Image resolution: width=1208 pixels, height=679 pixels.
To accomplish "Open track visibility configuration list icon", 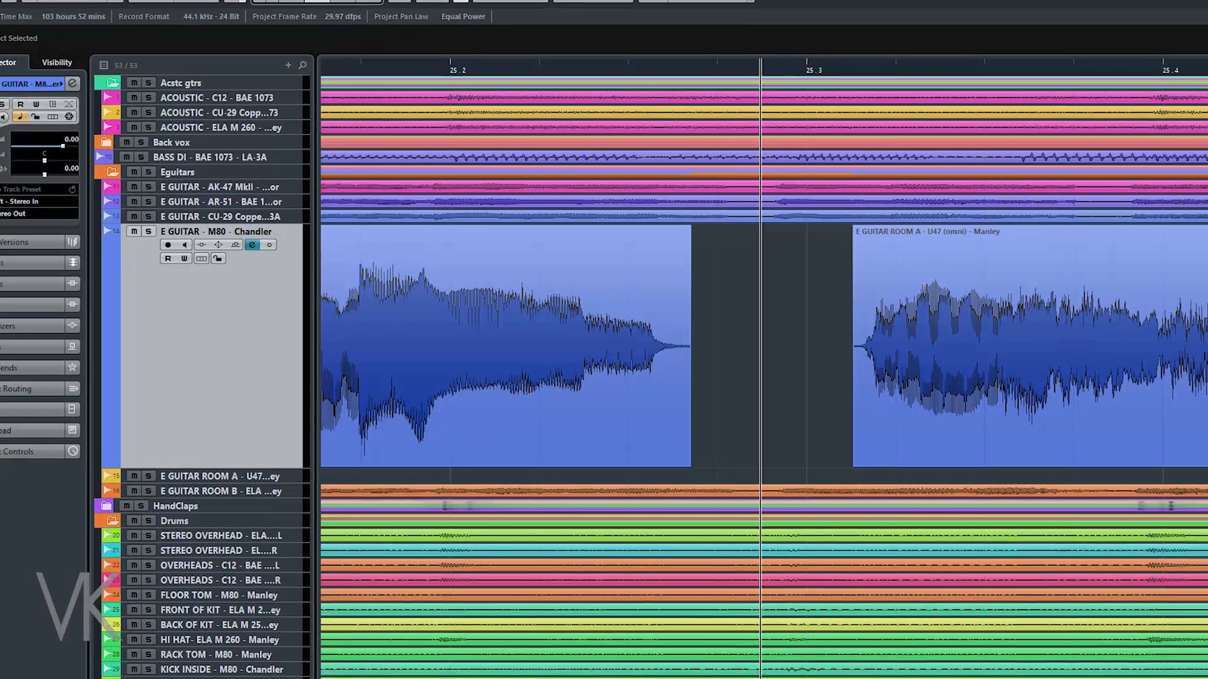I will [104, 65].
